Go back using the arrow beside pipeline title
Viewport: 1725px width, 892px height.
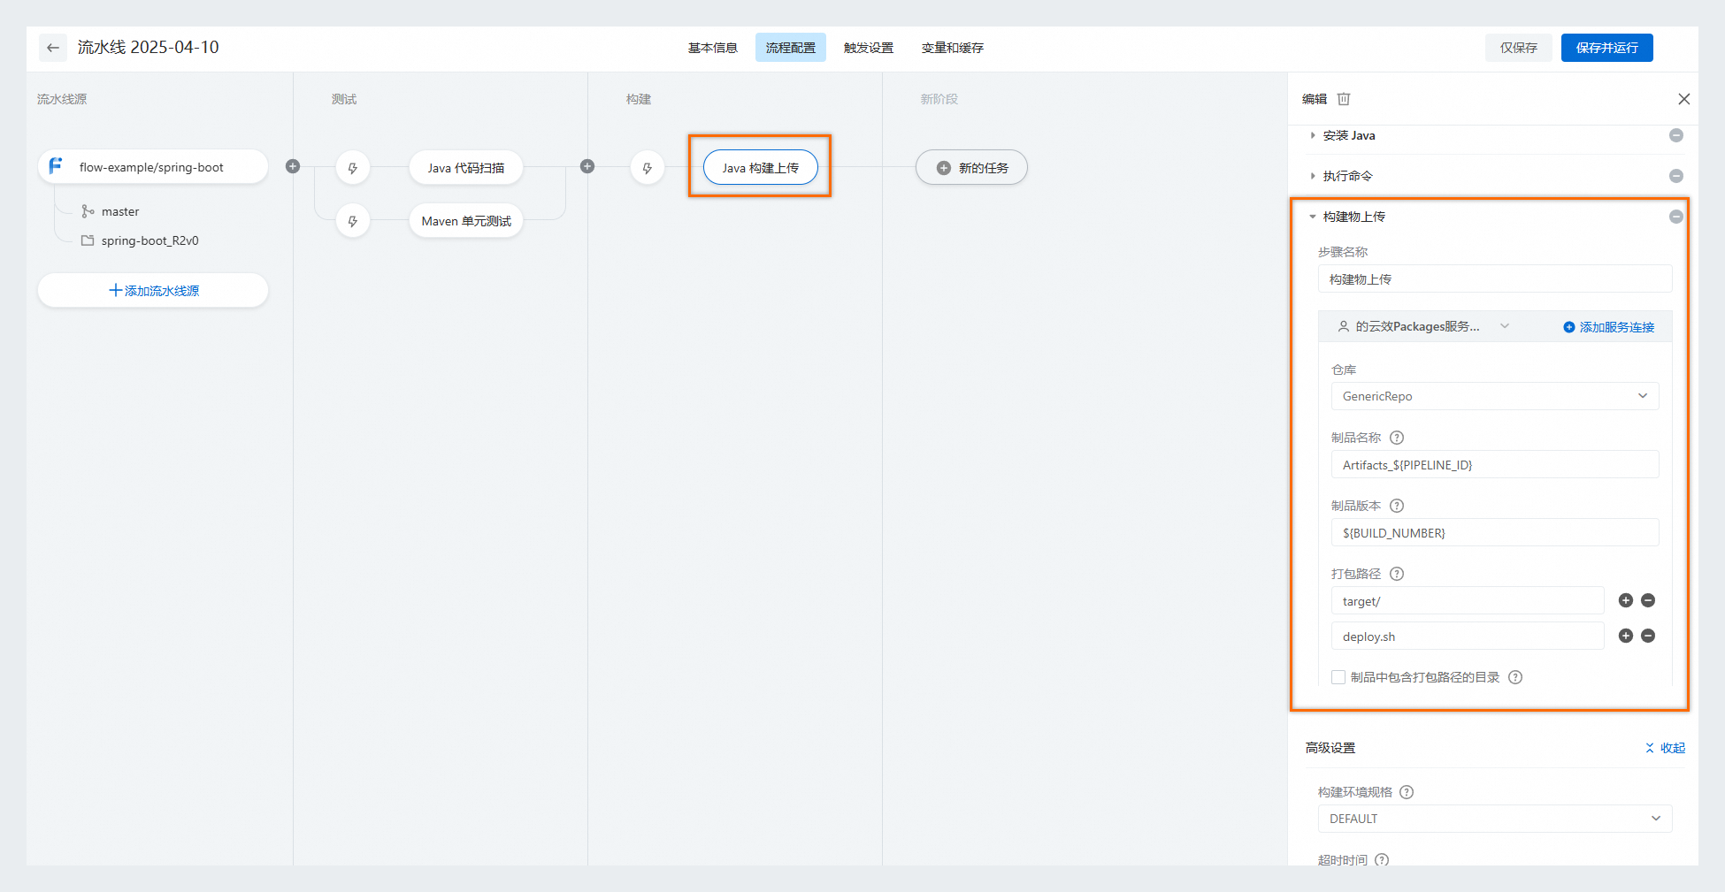pyautogui.click(x=53, y=48)
